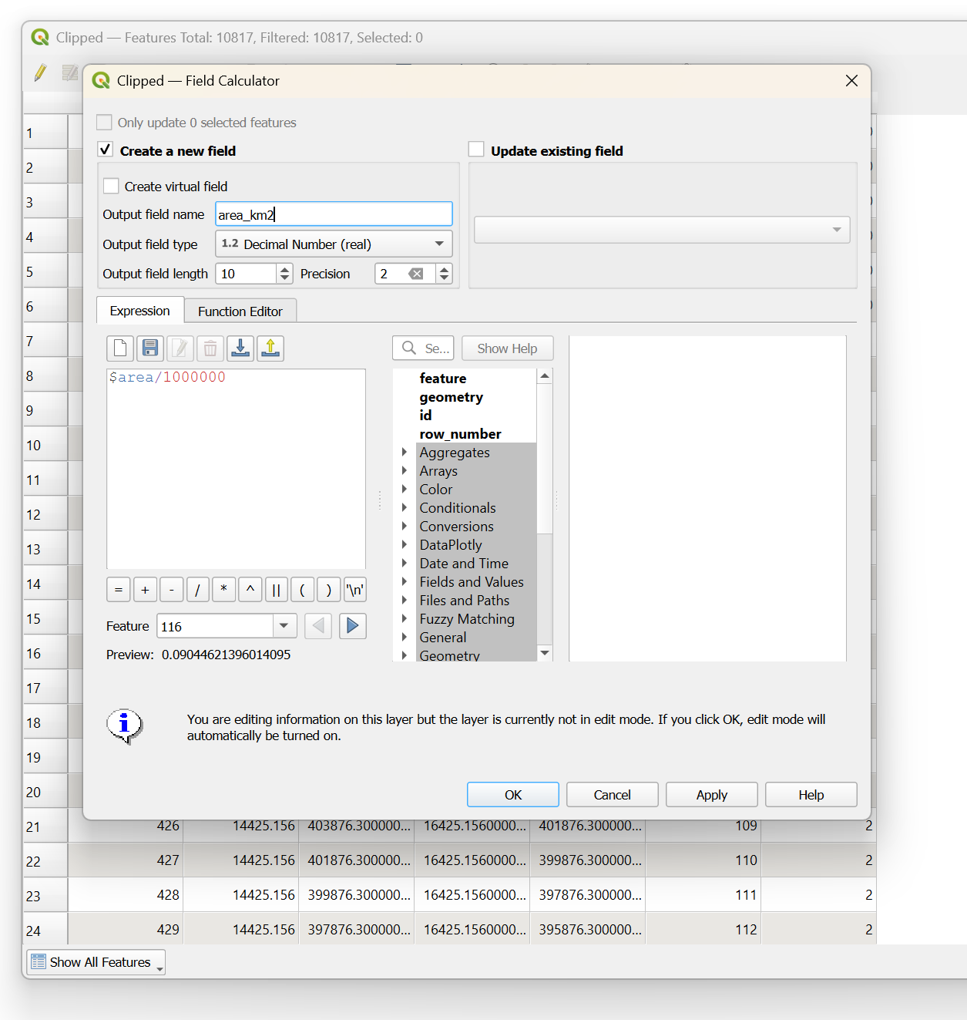
Task: Insert the string concatenation || operator
Action: coord(276,590)
